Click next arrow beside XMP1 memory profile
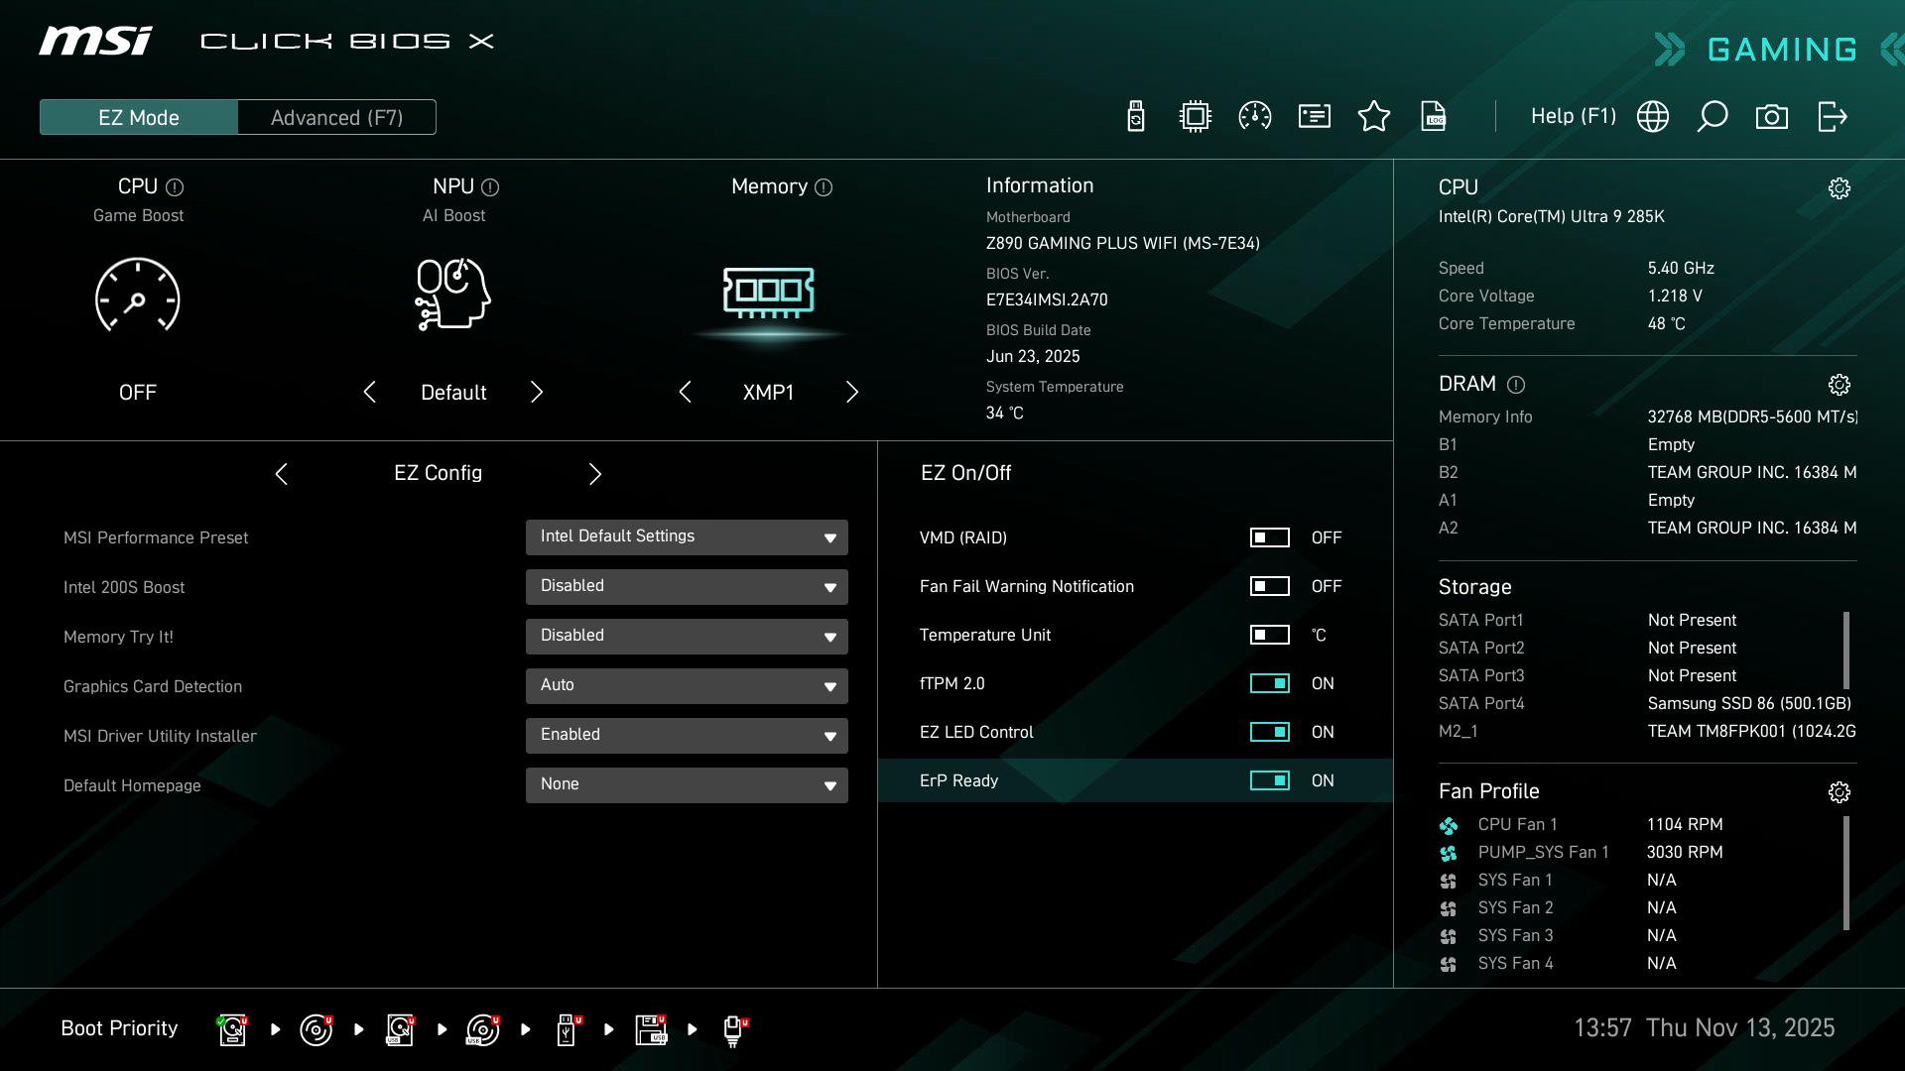This screenshot has height=1071, width=1905. pos(851,393)
